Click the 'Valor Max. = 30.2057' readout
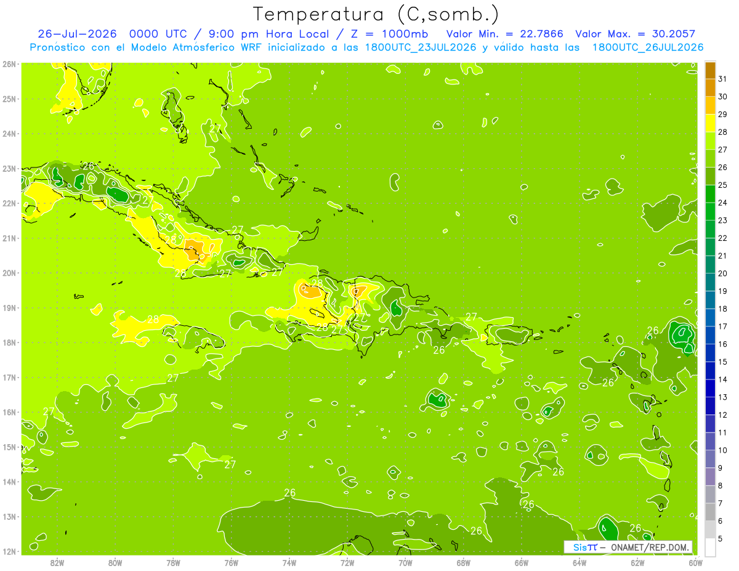This screenshot has height=571, width=739. tap(635, 34)
